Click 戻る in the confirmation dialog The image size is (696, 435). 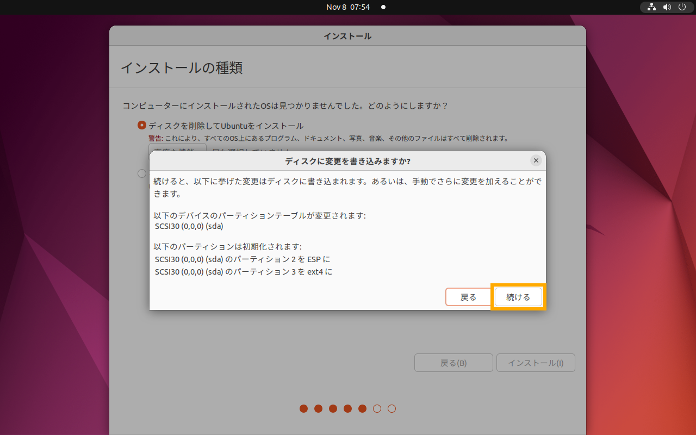[x=468, y=297]
